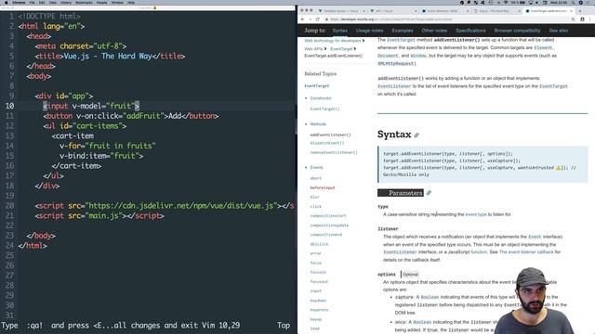Jump to Browser compatibility section
Viewport: 595px width, 334px height.
click(x=517, y=31)
